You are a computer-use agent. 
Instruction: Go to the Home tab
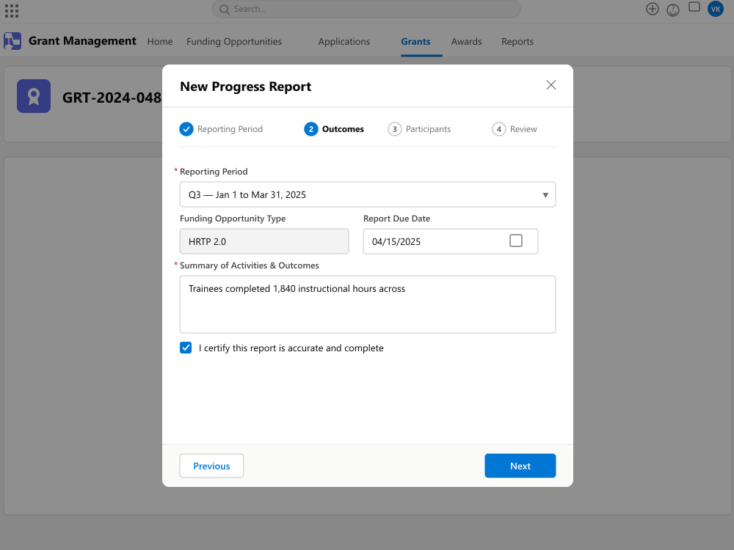click(x=160, y=42)
